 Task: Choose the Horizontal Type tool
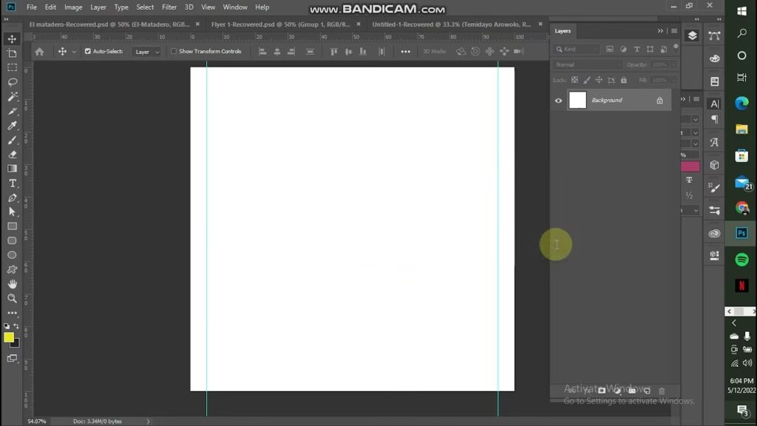pos(12,183)
